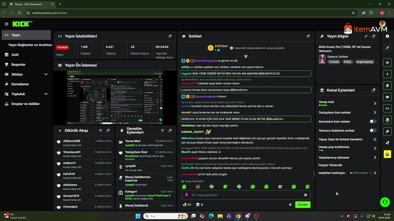The width and height of the screenshot is (394, 221).
Task: Toggle the channel actions camera icon in sidebar
Action: (387, 120)
